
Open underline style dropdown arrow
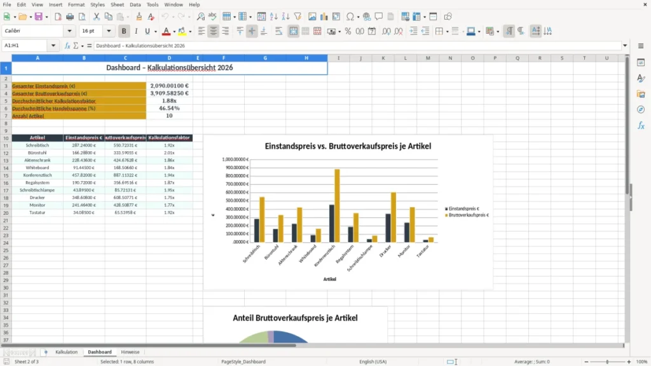pos(155,31)
